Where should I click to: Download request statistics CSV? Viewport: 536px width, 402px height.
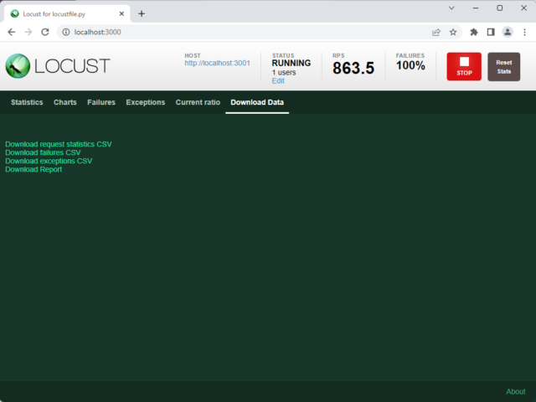(59, 144)
